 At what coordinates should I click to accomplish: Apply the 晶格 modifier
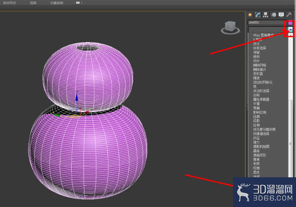click(256, 151)
